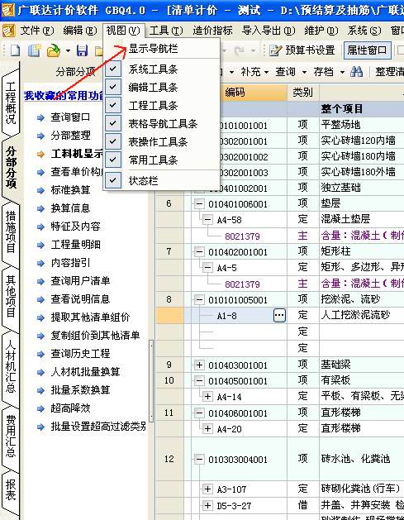Viewport: 404px width, 520px height.
Task: Click the new project wizard icon with pencil
Action: [34, 50]
